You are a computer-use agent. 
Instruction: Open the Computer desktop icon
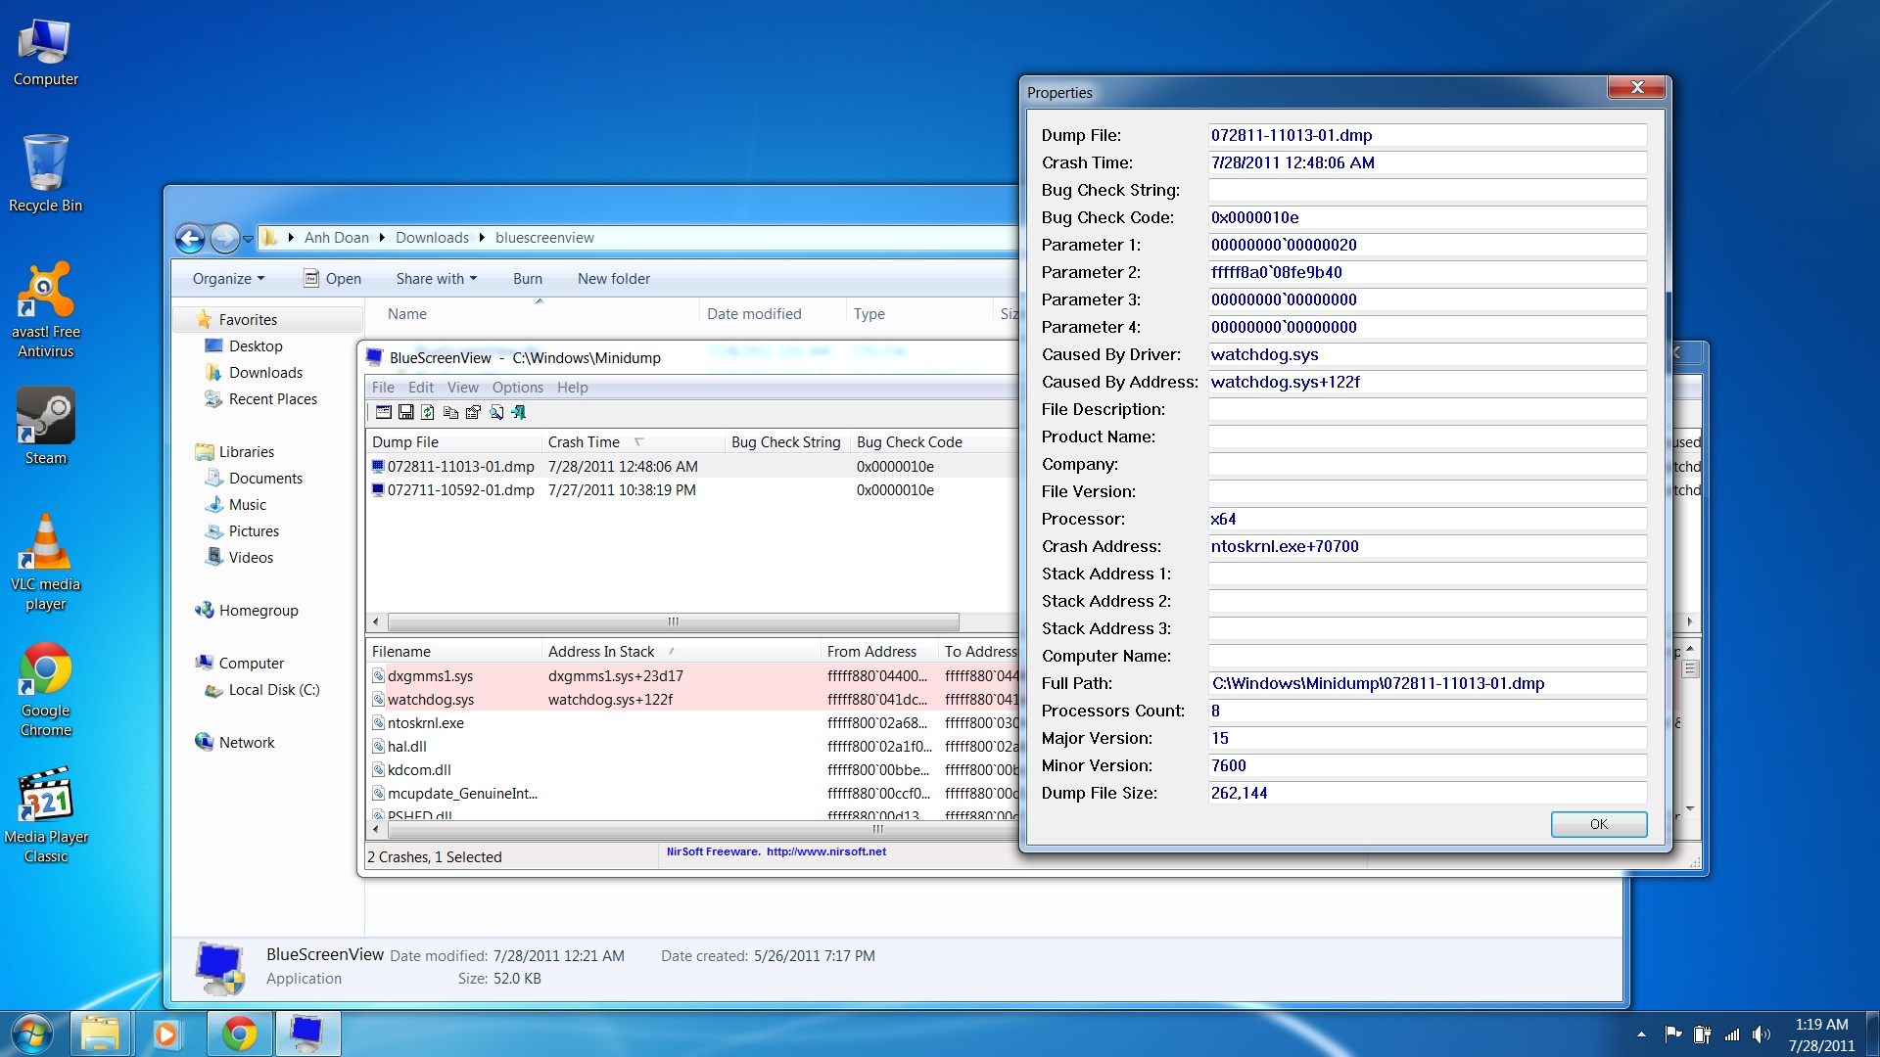45,52
